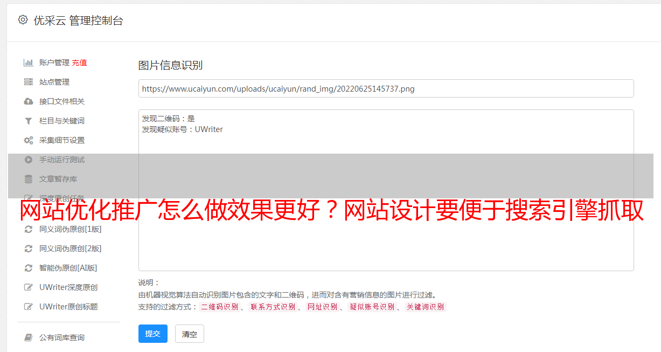Click book icon beside 公有词库查询
Image resolution: width=661 pixels, height=352 pixels.
pyautogui.click(x=29, y=337)
